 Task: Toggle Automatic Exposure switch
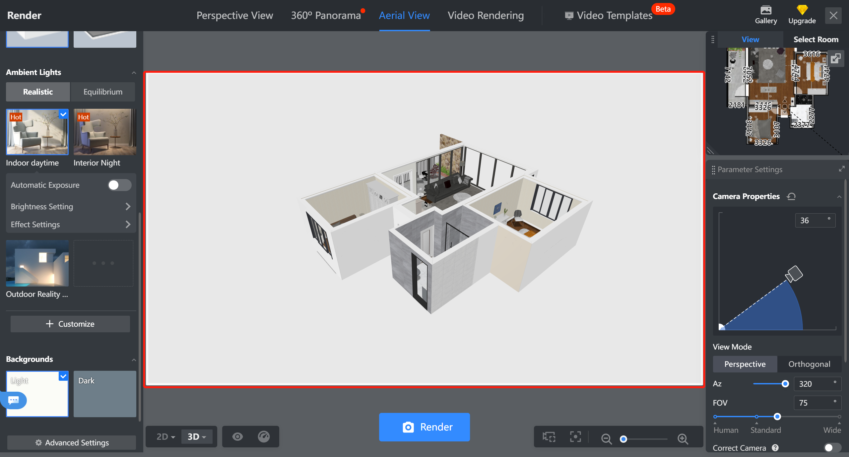119,185
